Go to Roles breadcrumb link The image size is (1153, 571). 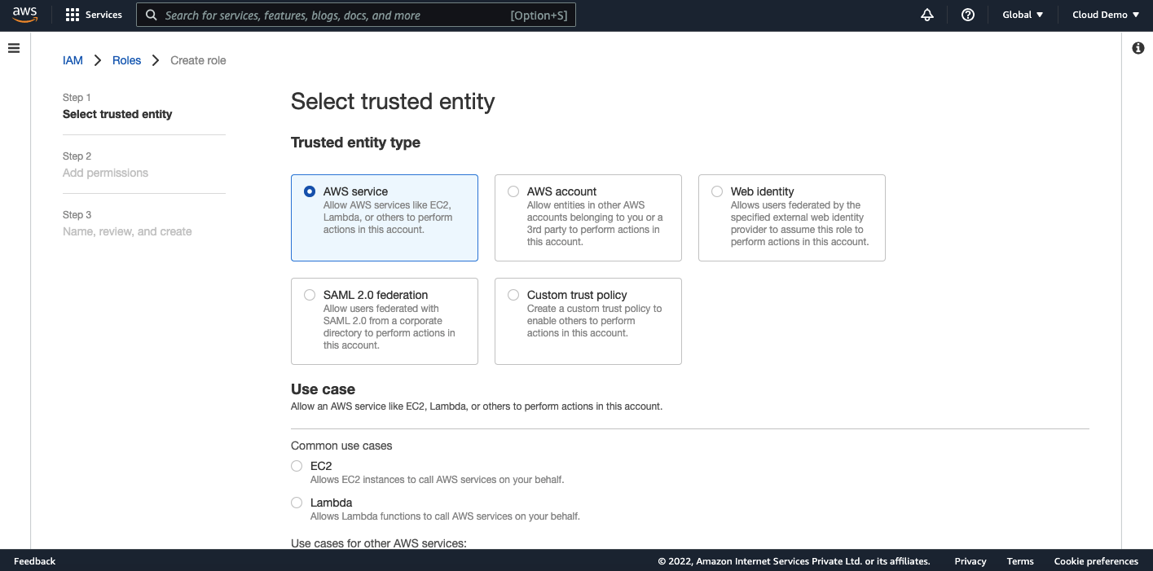coord(126,60)
